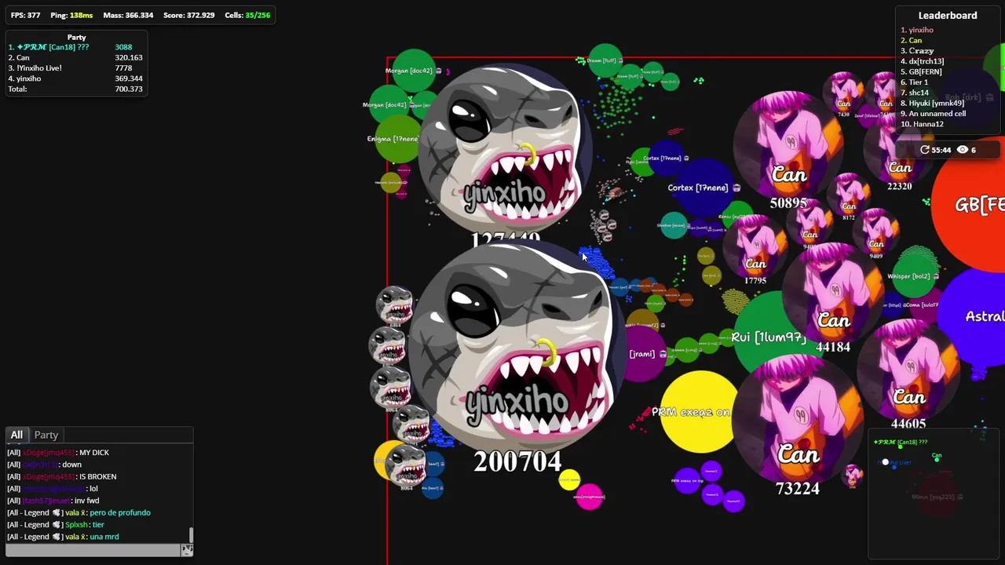Click the 55:44 round timer value
This screenshot has width=1005, height=565.
[941, 150]
